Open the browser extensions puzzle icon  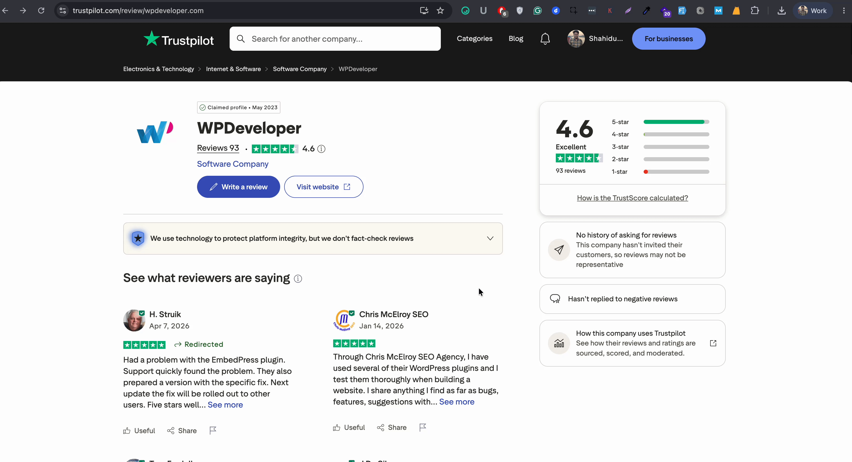[x=755, y=11]
